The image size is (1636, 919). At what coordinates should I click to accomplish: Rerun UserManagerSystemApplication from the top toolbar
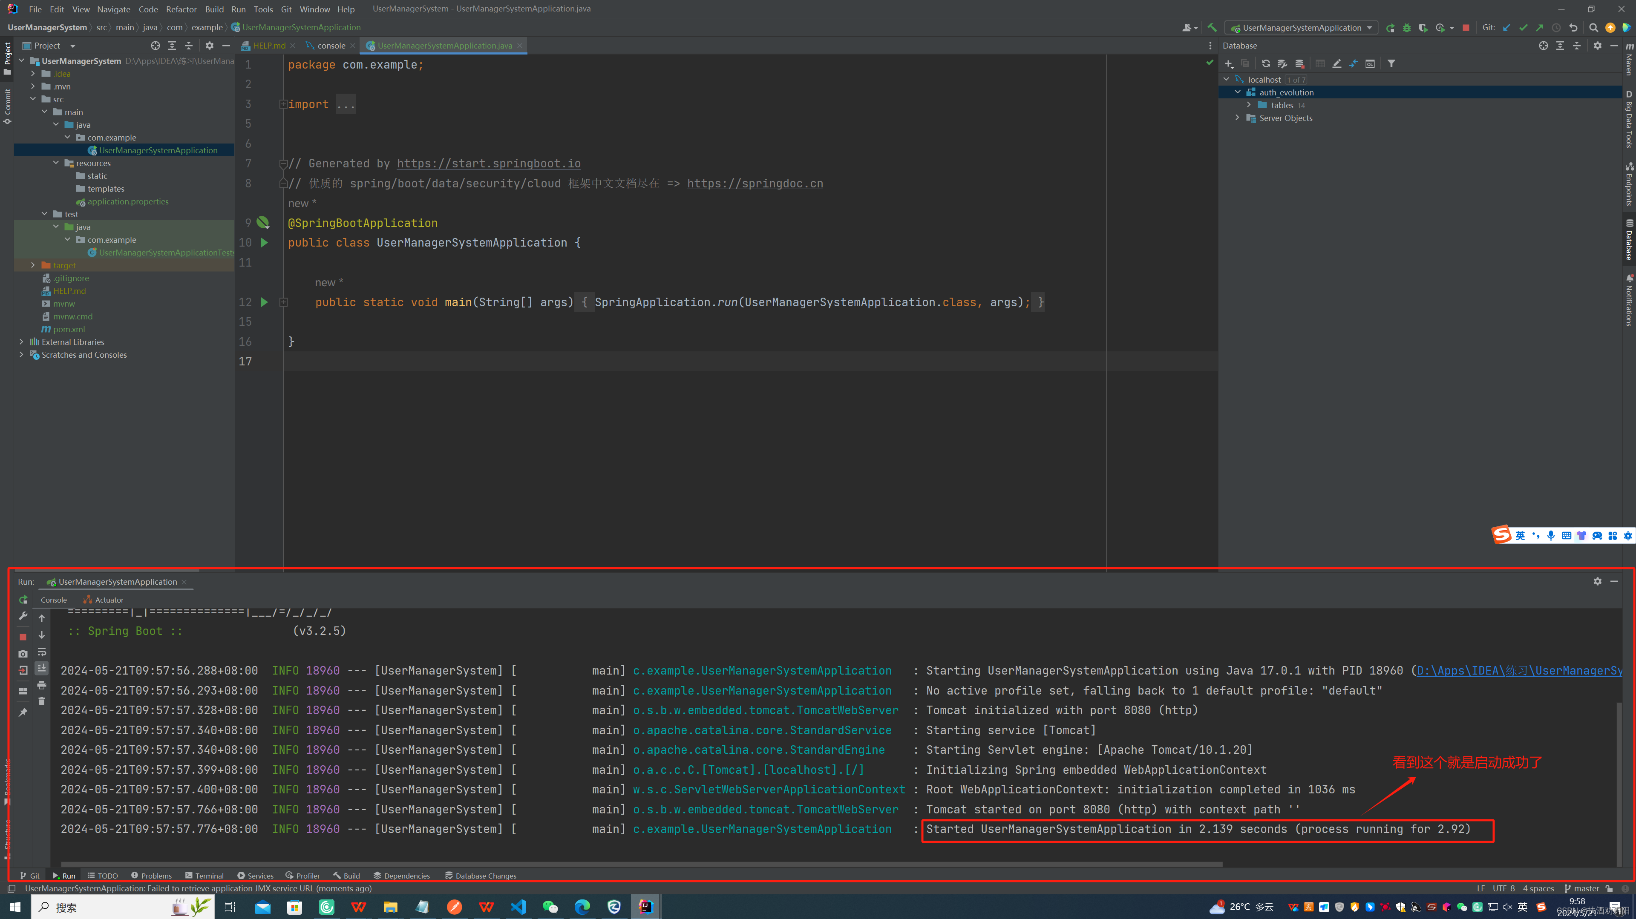tap(1390, 27)
